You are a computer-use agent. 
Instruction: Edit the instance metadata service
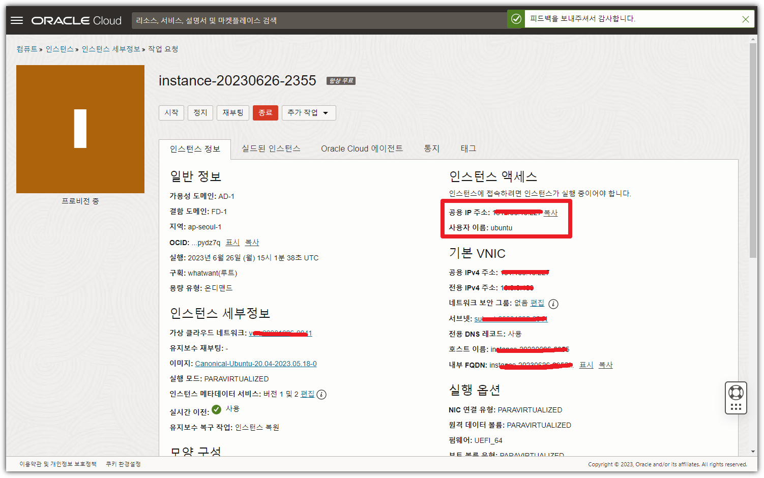[x=307, y=394]
